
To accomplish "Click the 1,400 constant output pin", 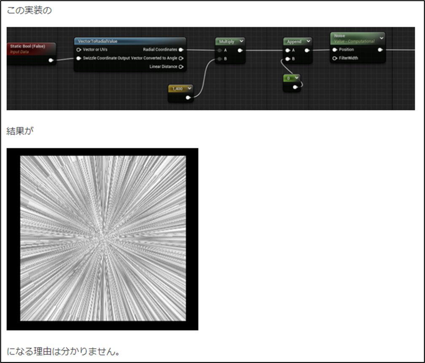I will tap(188, 97).
